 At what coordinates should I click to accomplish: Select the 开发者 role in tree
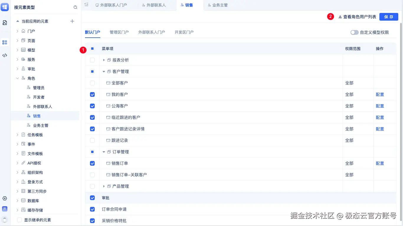point(39,97)
